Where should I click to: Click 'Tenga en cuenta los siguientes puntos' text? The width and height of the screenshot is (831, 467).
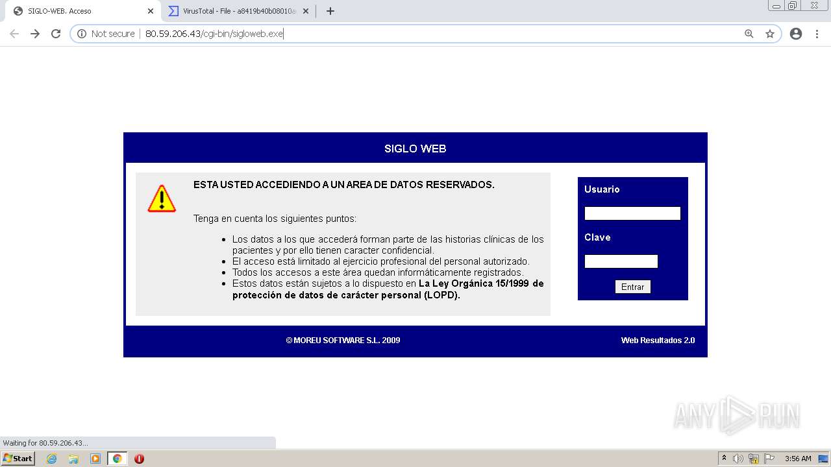tap(275, 219)
